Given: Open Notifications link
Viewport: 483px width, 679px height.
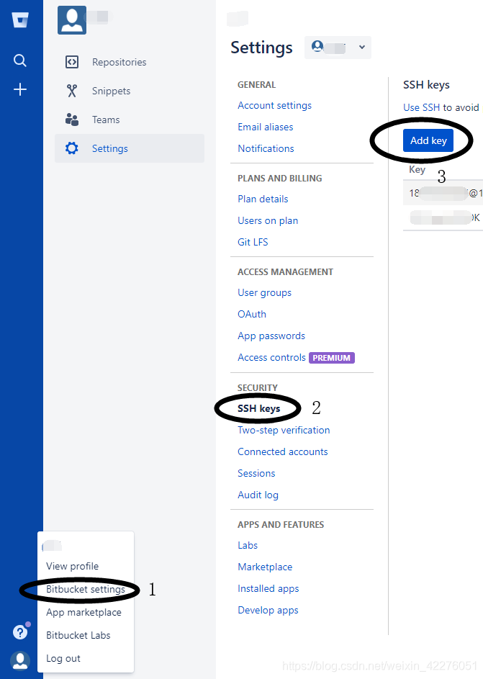Looking at the screenshot, I should pyautogui.click(x=266, y=148).
